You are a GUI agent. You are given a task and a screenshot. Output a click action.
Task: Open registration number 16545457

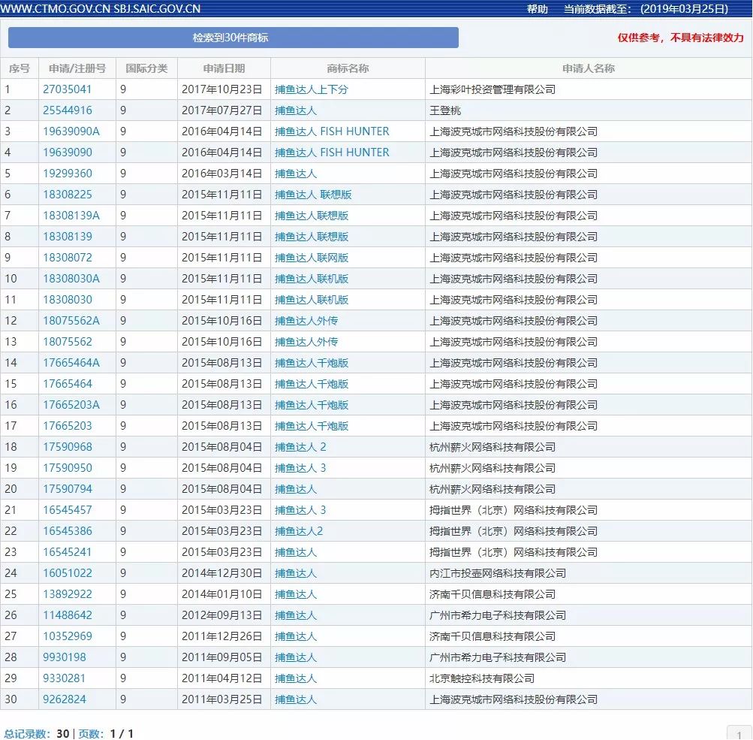click(x=68, y=510)
